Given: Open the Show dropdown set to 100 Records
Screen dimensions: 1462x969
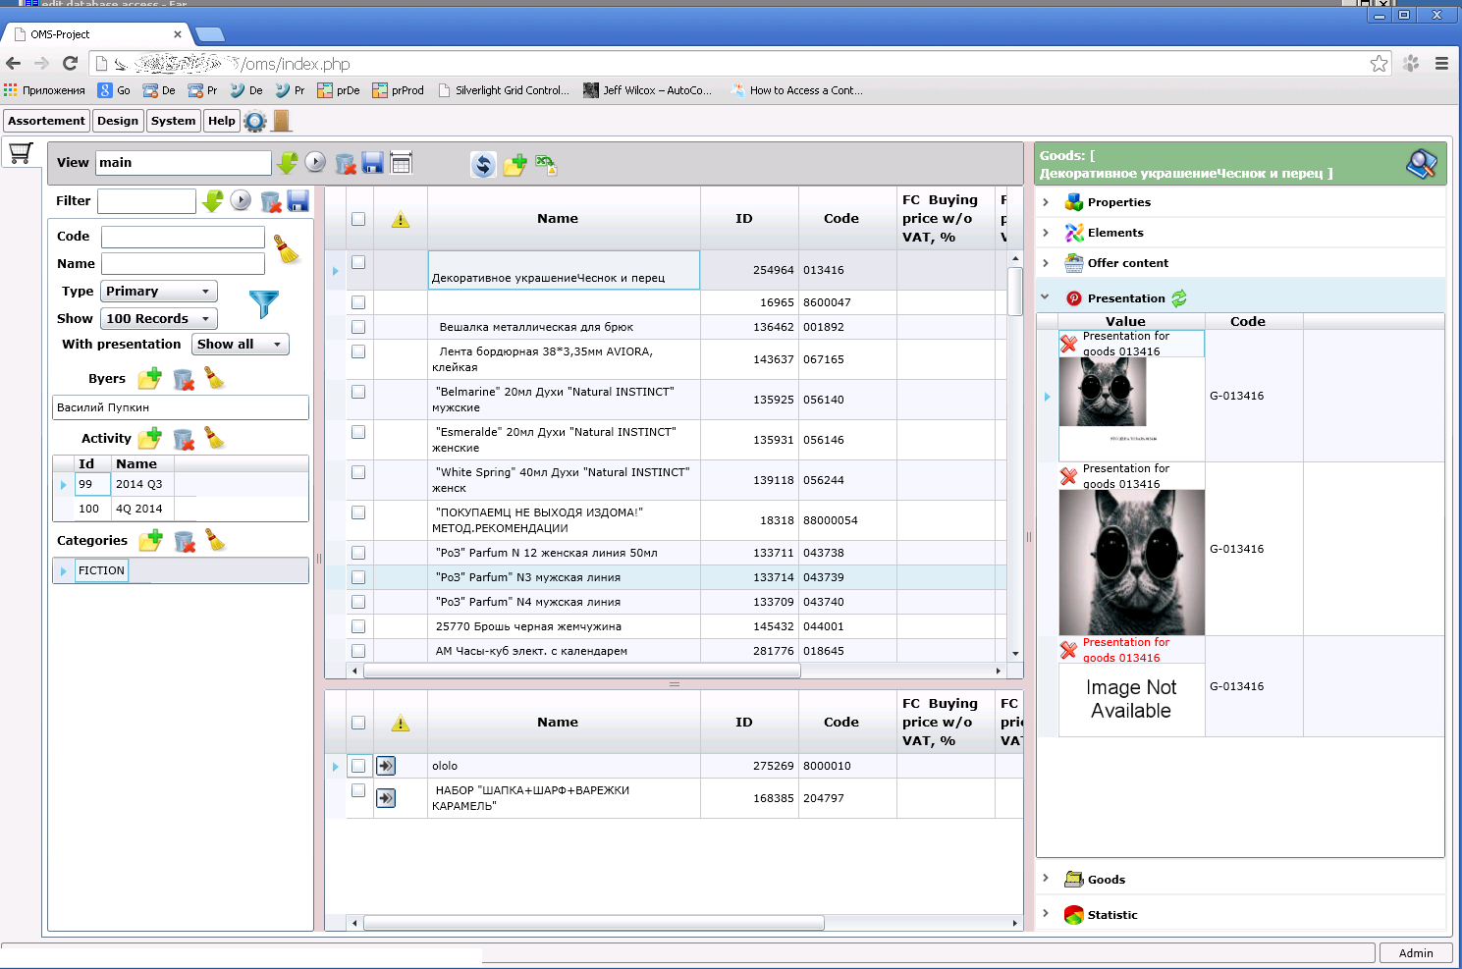Looking at the screenshot, I should [159, 319].
